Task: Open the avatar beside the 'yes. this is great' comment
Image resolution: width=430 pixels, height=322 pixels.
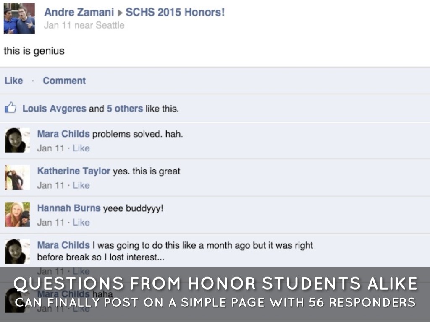Action: (17, 177)
